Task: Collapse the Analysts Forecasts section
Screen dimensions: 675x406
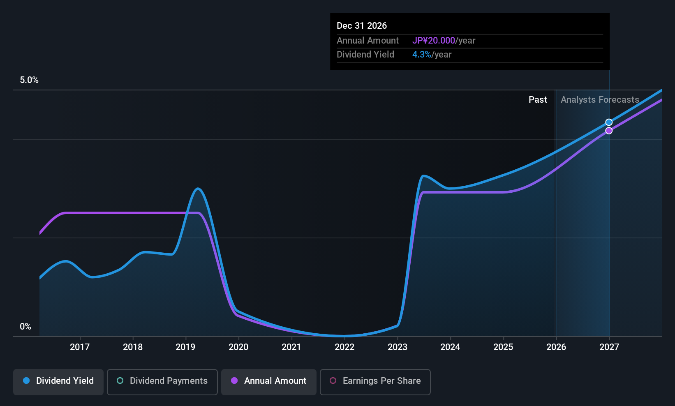Action: pos(600,99)
